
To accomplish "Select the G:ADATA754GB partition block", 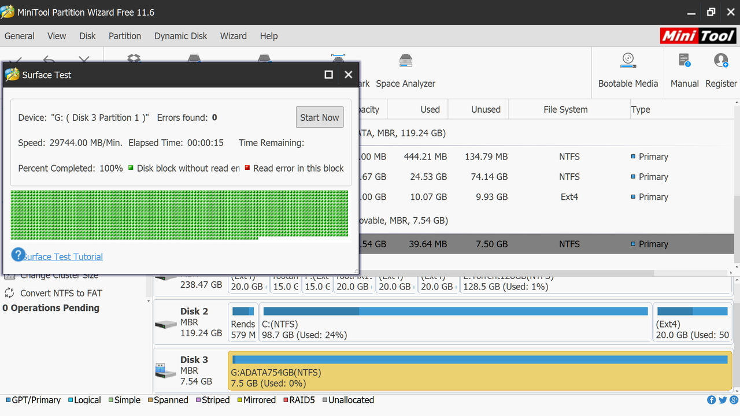I will [480, 370].
